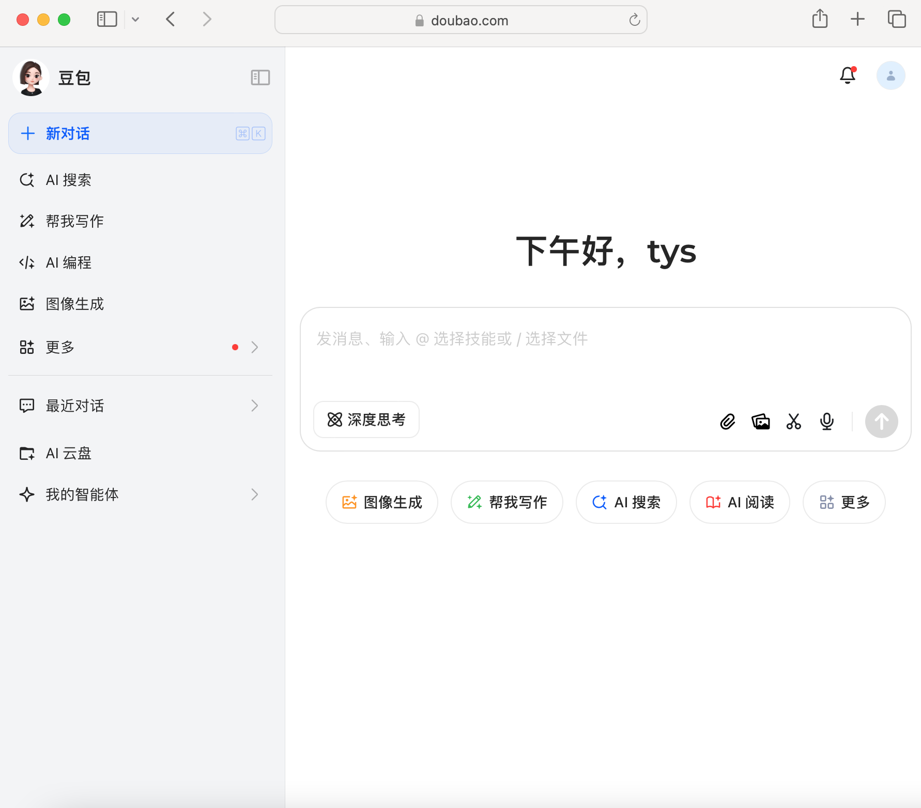Image resolution: width=921 pixels, height=808 pixels.
Task: Open AI 编程 in the sidebar
Action: point(140,262)
